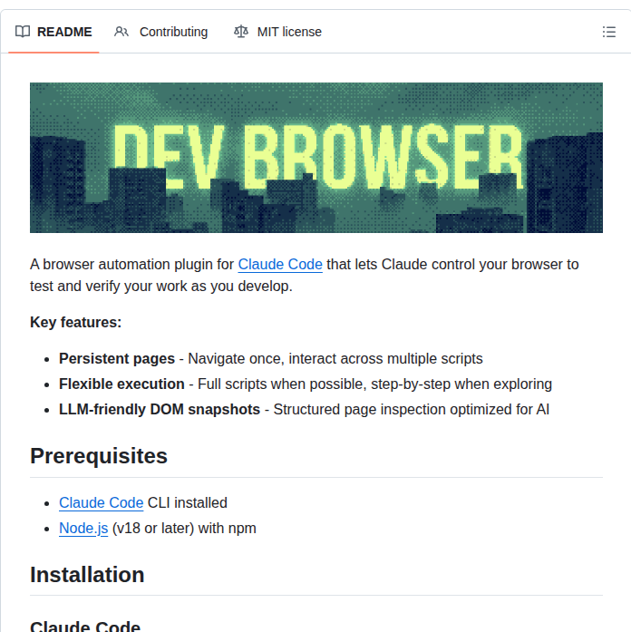The width and height of the screenshot is (631, 632).
Task: Click the DEV BROWSER banner image
Action: 316,158
